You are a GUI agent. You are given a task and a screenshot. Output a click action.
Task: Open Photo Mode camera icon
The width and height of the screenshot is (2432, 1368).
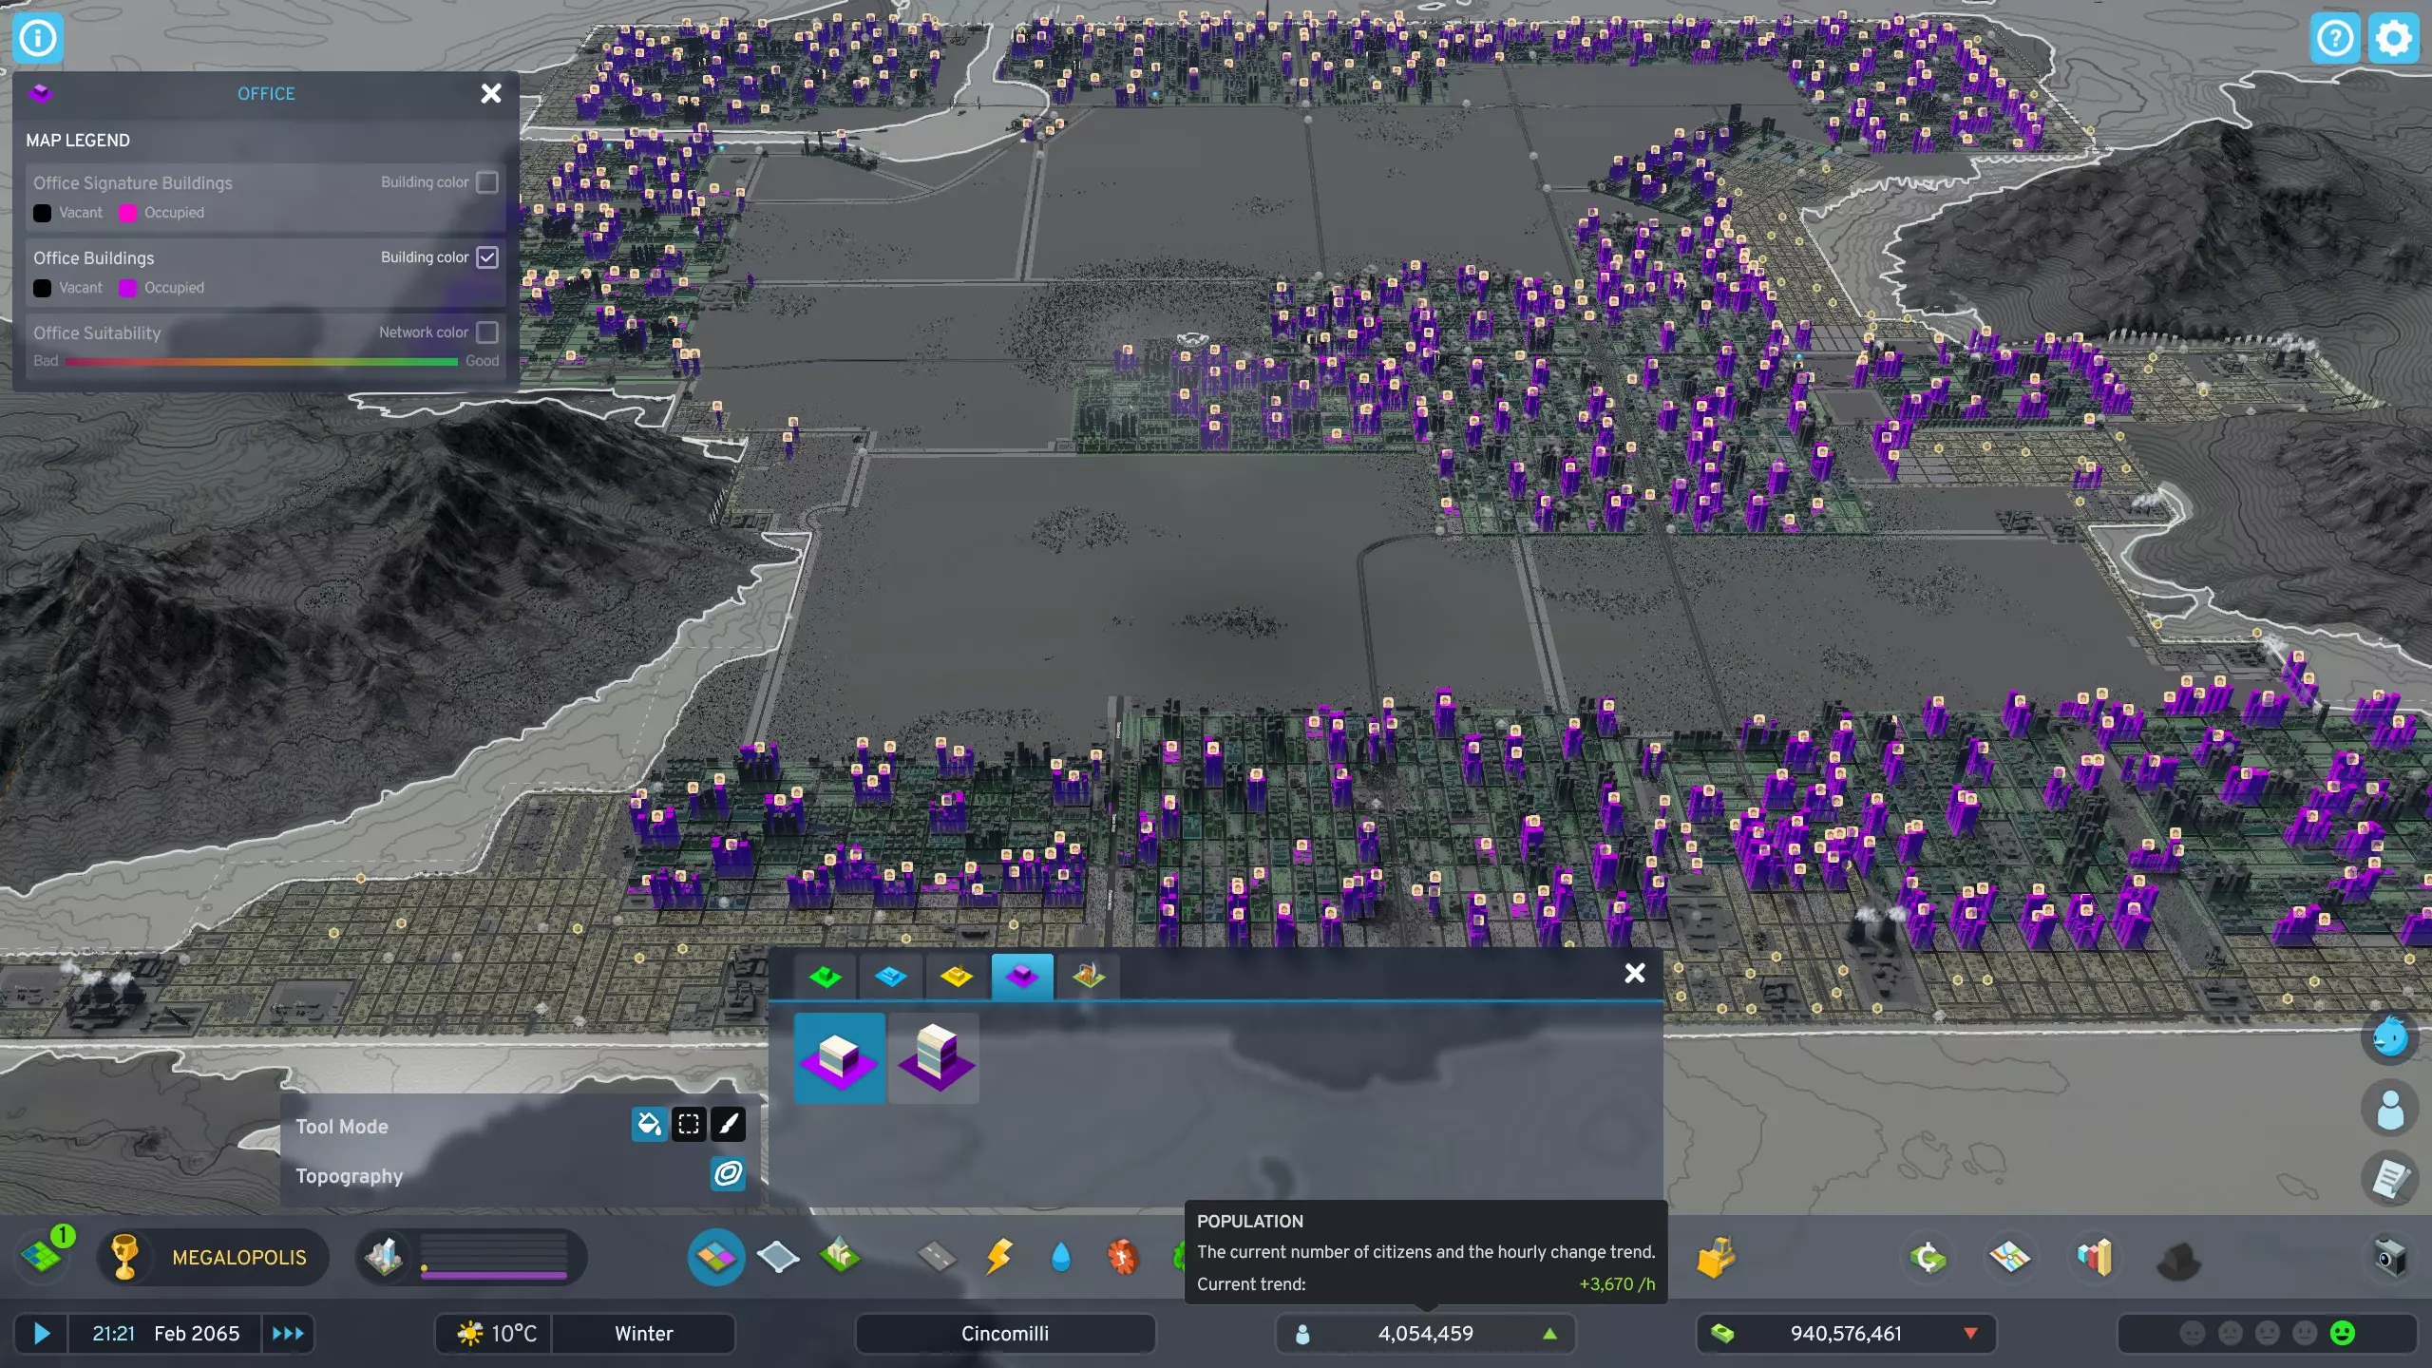point(2390,1257)
